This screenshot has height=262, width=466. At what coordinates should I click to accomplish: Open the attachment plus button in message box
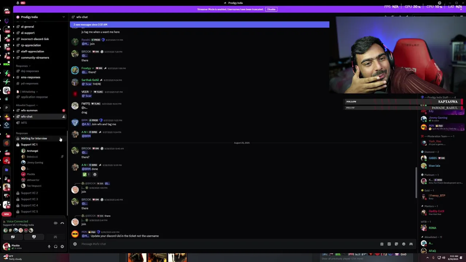[x=75, y=244]
